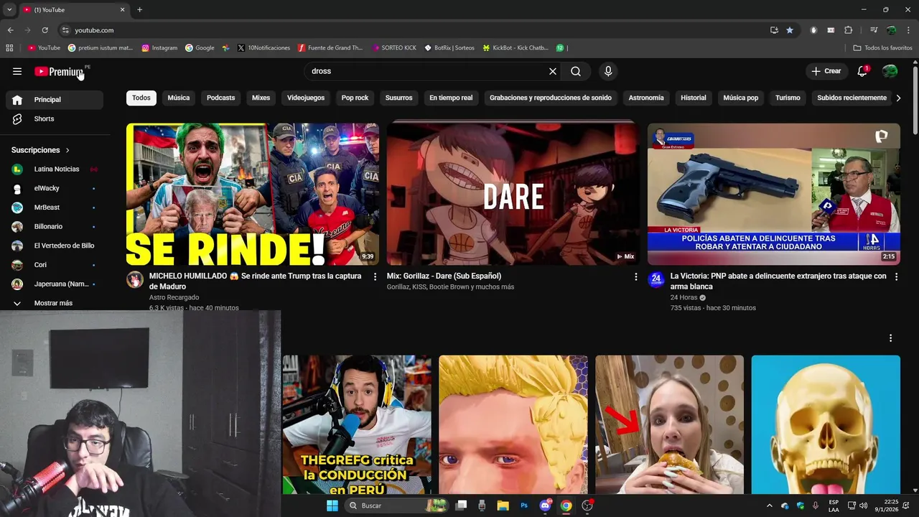Select the Susurros filter chip
Viewport: 919px width, 517px height.
pyautogui.click(x=399, y=98)
